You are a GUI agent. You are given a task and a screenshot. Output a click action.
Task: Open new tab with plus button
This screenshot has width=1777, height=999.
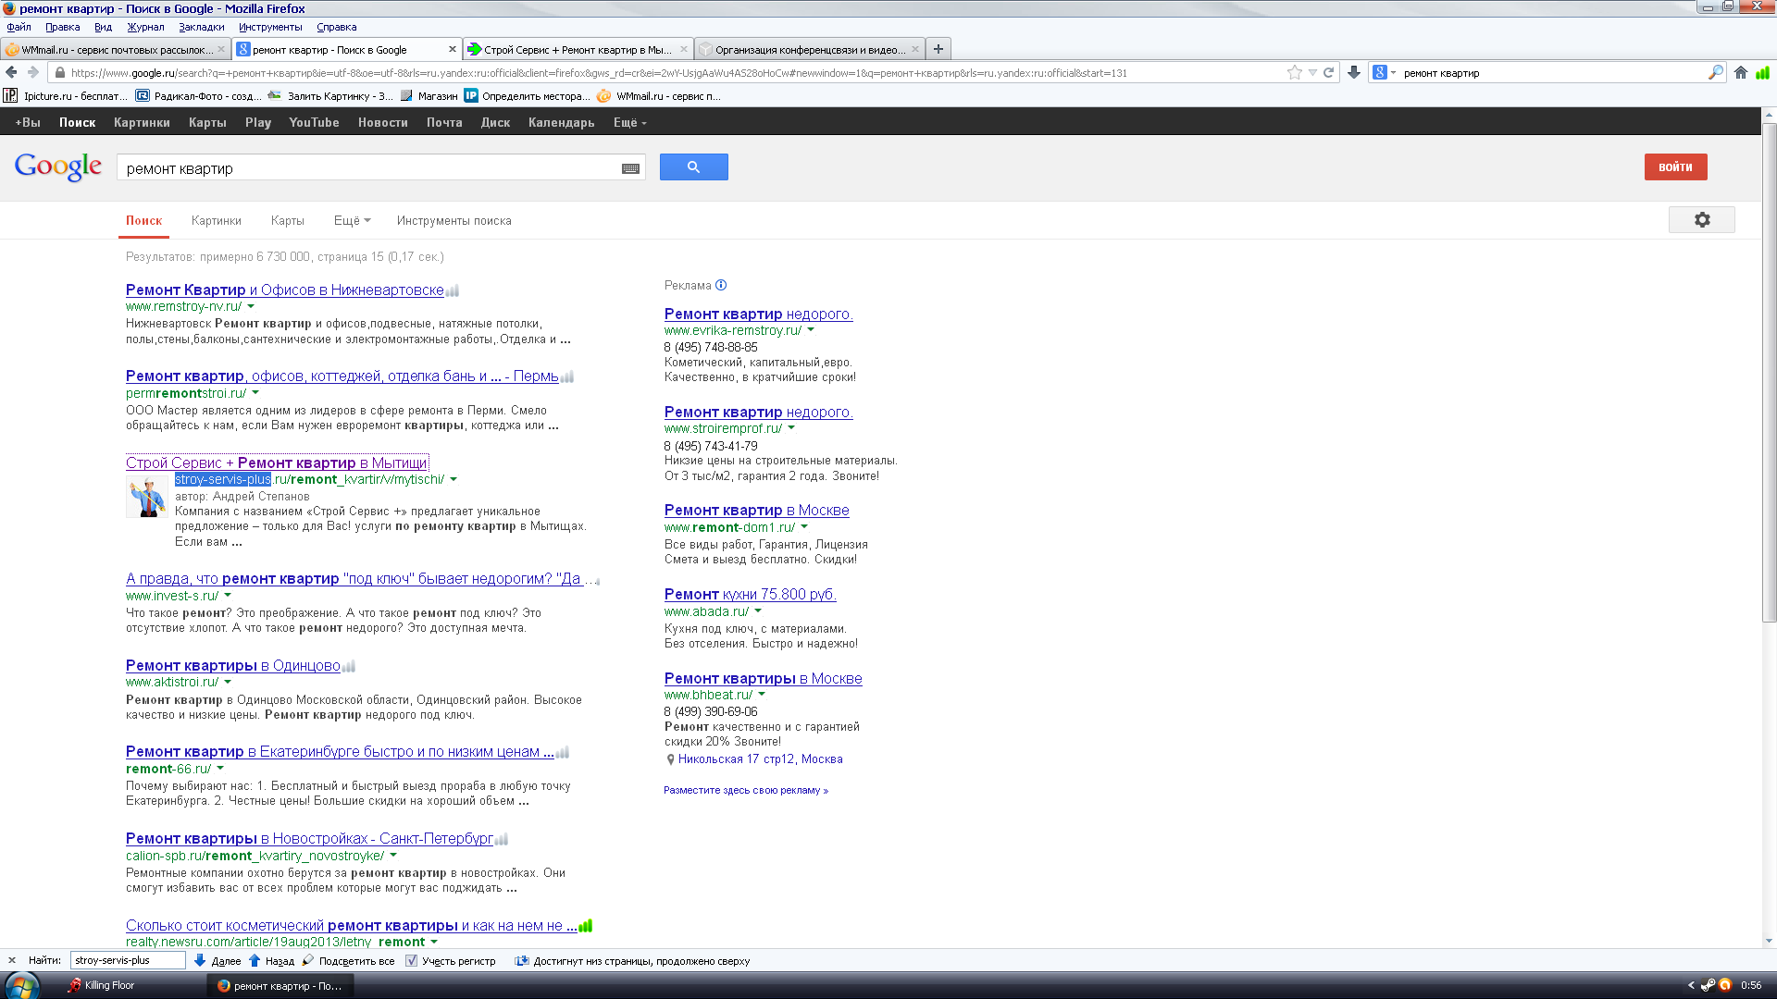938,49
